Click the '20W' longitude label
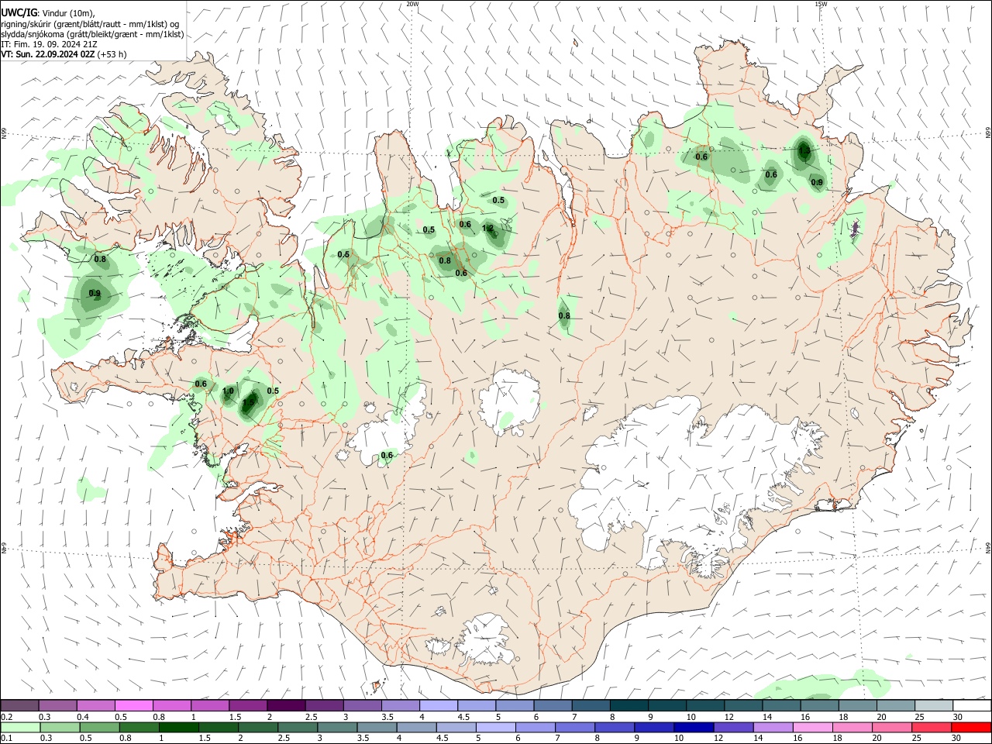The image size is (992, 744). [x=413, y=4]
